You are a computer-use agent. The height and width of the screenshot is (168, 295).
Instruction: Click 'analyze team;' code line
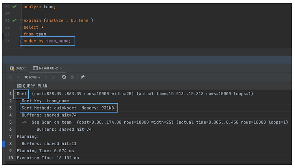tap(39, 7)
